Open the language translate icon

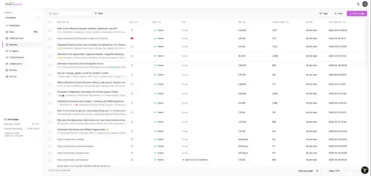358,4
